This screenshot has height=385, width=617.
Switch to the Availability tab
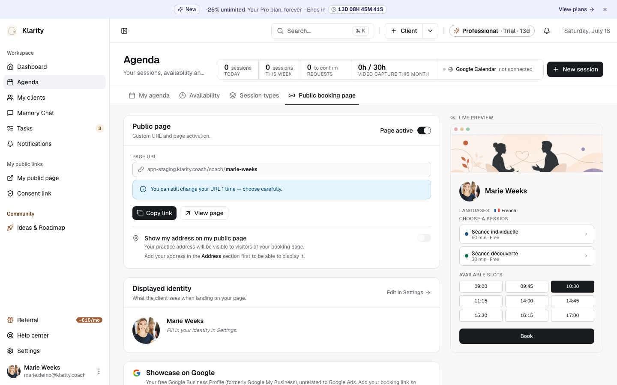(200, 95)
